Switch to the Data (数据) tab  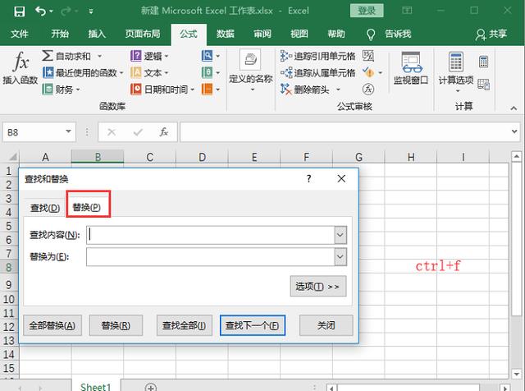226,34
